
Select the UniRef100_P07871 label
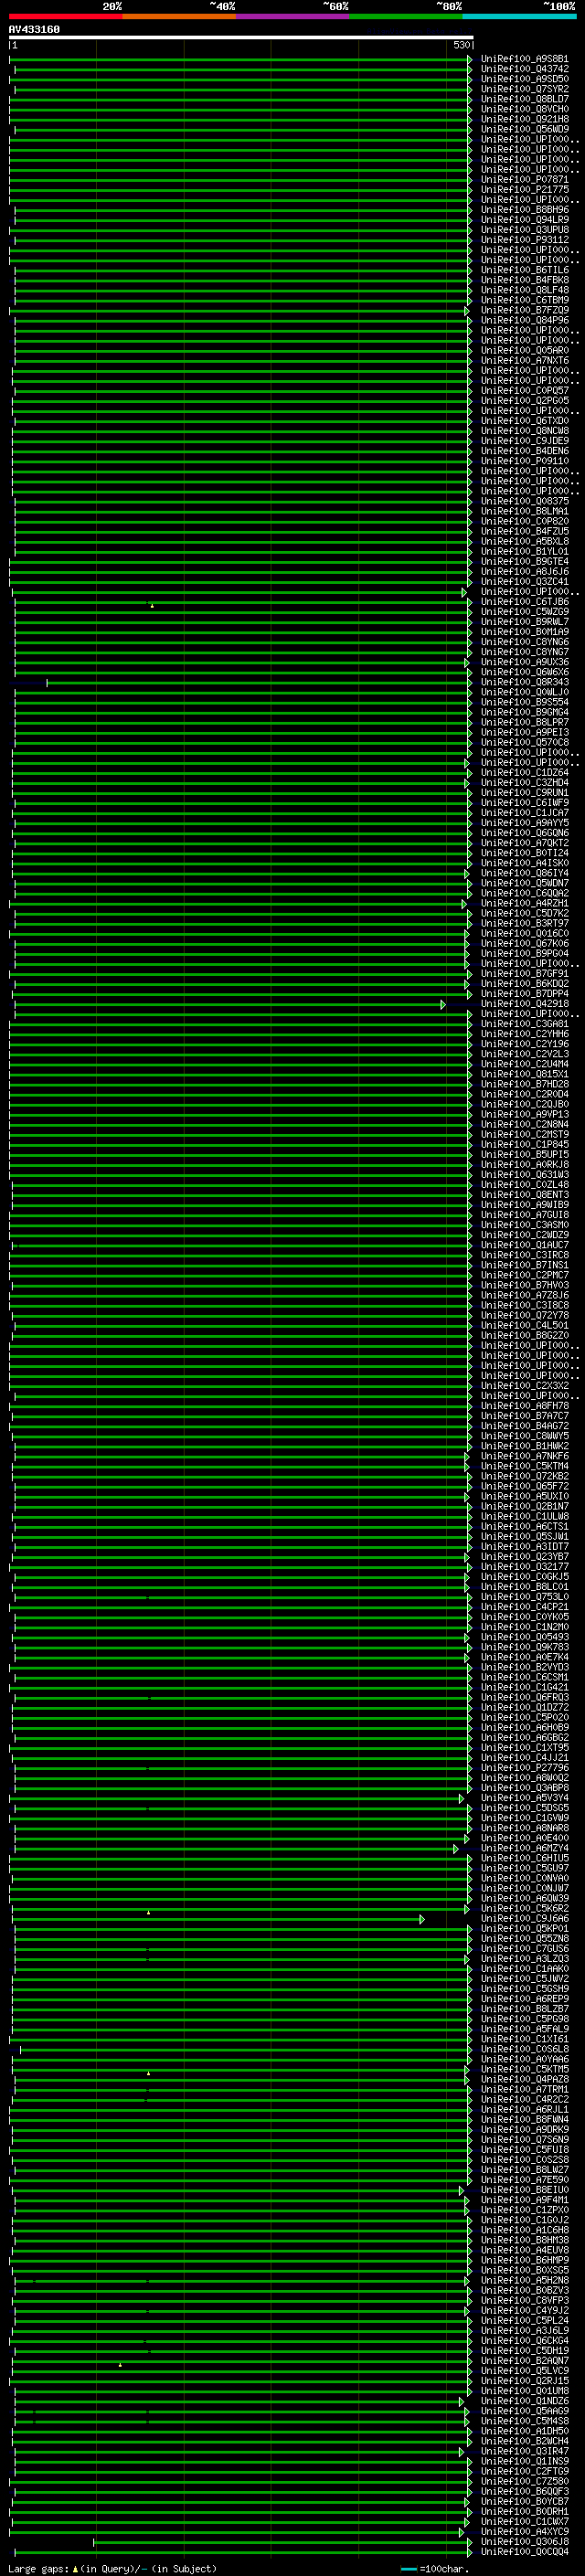point(524,179)
